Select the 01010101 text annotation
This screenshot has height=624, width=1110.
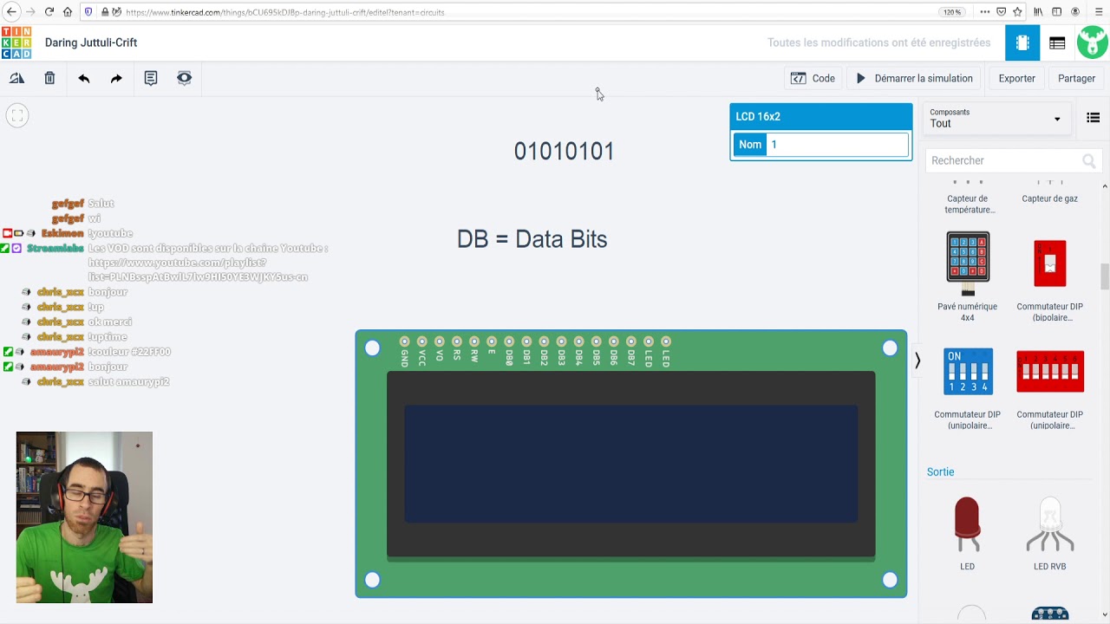tap(564, 152)
